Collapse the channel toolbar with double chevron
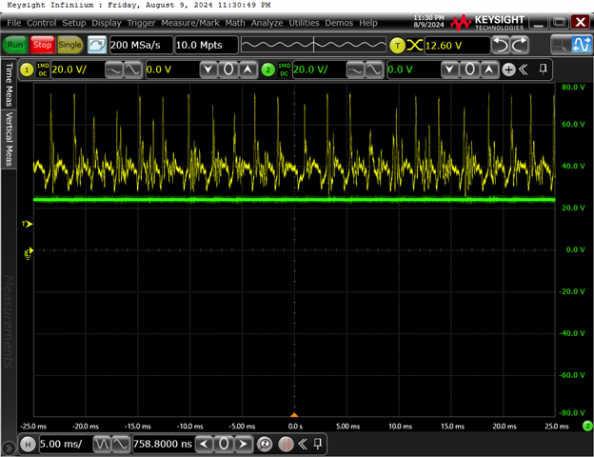The height and width of the screenshot is (457, 594). [524, 70]
